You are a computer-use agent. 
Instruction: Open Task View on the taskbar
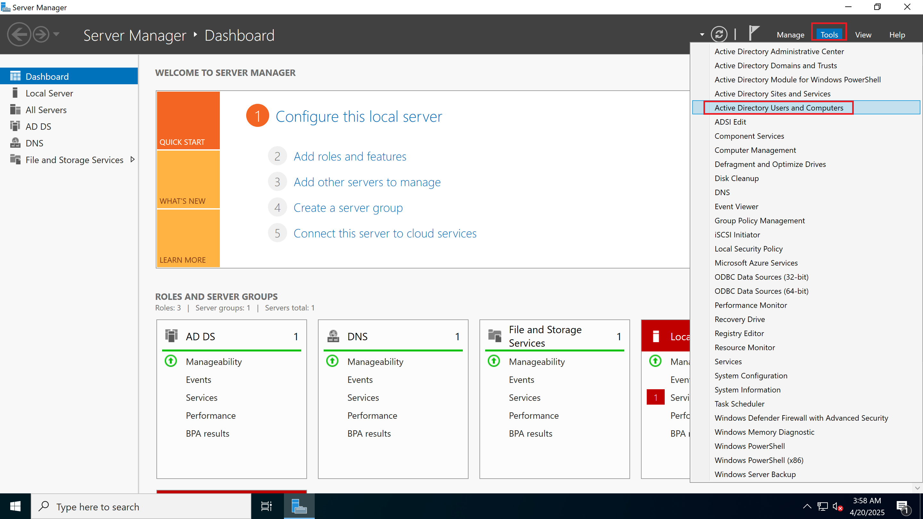(x=267, y=507)
